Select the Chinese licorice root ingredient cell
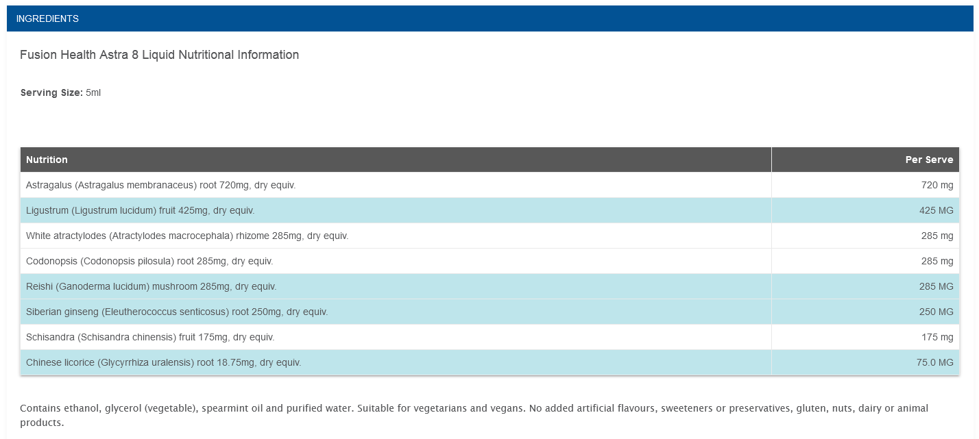Viewport: 979px width, 439px height. (396, 362)
